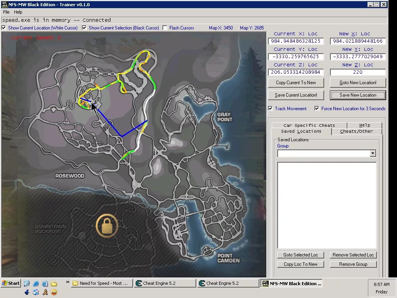Click the Gray Point label on map
This screenshot has height=298, width=397.
coord(224,117)
